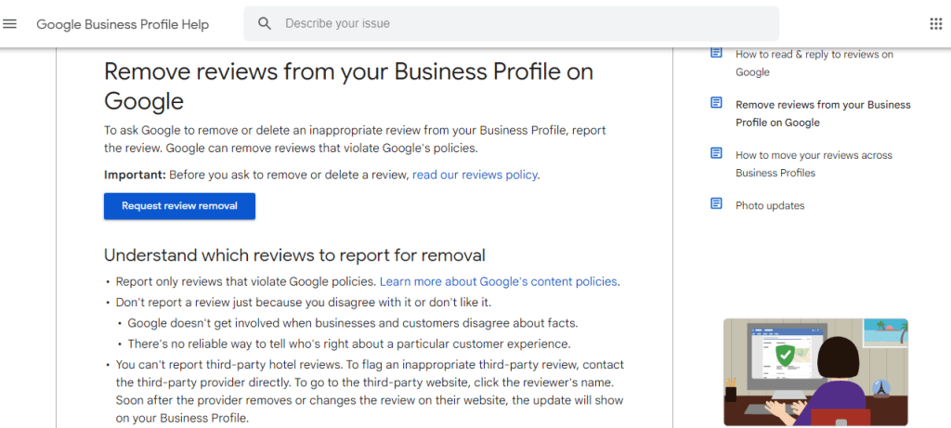Open the 'Photo updates' article
951x428 pixels.
tap(770, 205)
